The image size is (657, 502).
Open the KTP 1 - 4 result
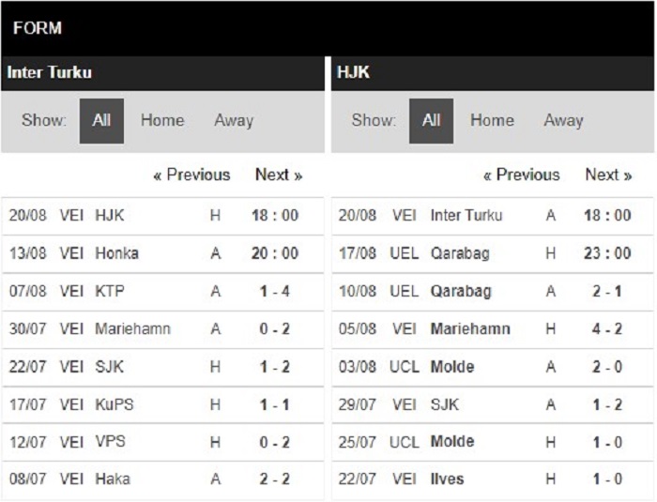(274, 291)
